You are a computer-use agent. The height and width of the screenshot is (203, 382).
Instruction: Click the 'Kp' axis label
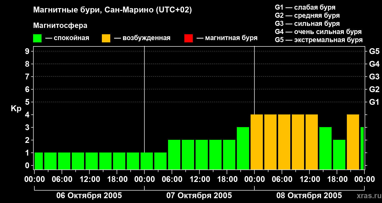pyautogui.click(x=16, y=109)
